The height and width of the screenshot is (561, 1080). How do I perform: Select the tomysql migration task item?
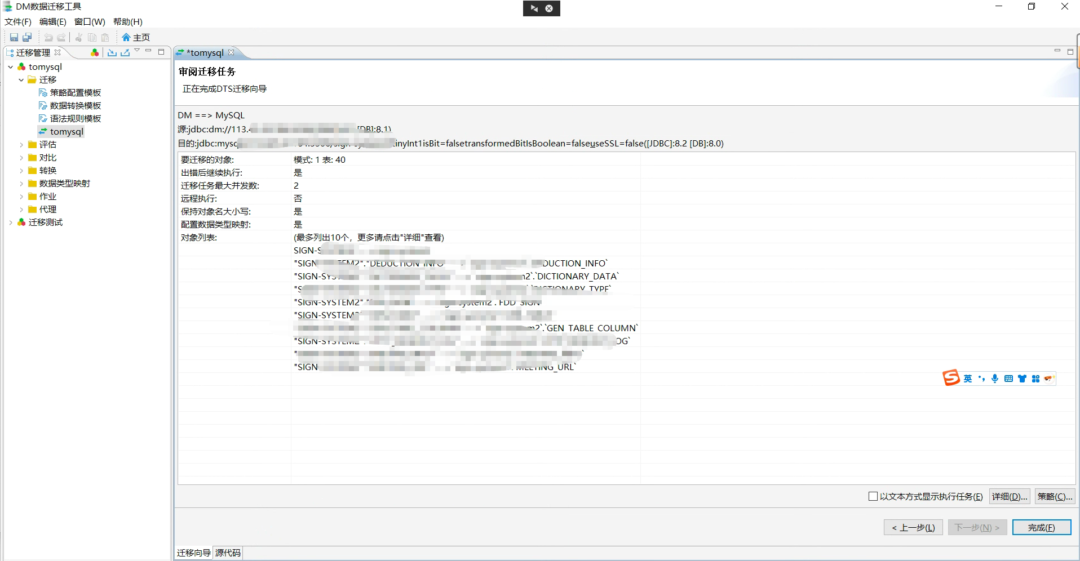[67, 132]
